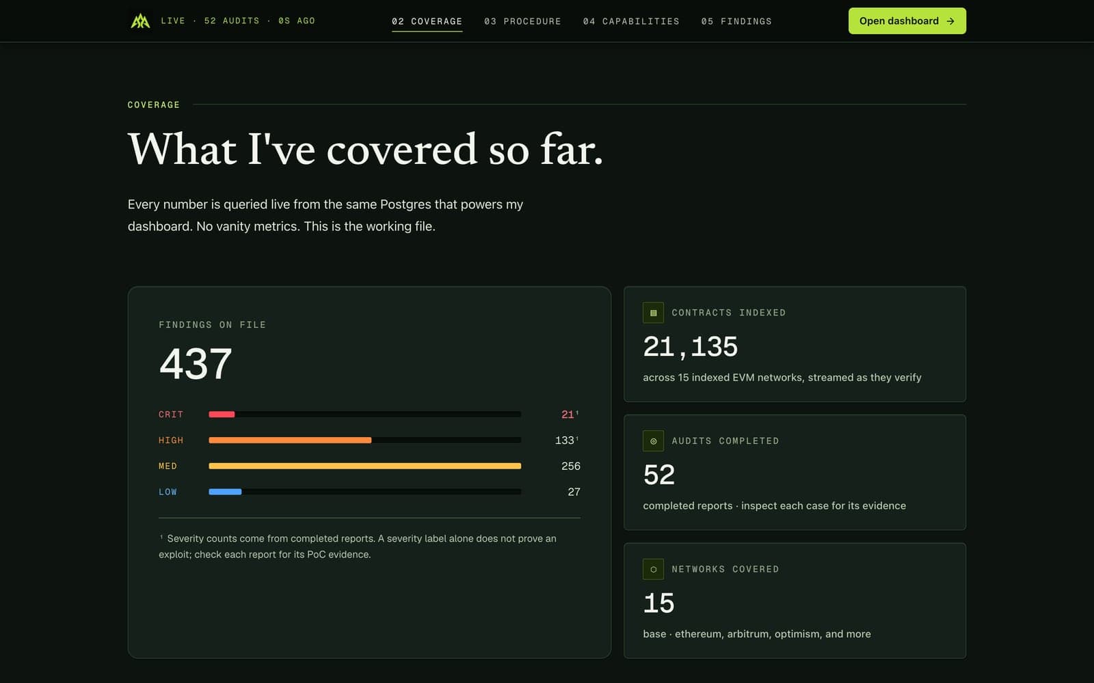Click the orange HIGH severity bar
This screenshot has height=683, width=1094.
pyautogui.click(x=290, y=441)
